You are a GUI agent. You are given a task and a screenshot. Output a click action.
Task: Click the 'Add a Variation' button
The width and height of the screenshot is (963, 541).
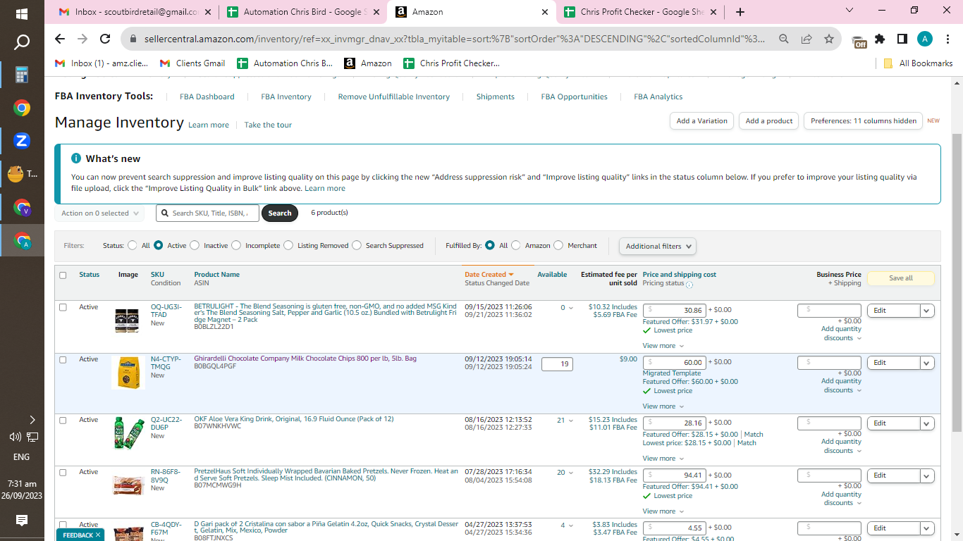(701, 121)
